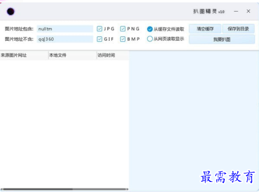Click the horizontal scrollbar under the list
259x192 pixels.
click(64, 189)
